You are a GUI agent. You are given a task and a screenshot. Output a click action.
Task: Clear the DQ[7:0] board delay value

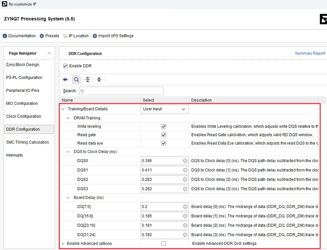pyautogui.click(x=185, y=207)
